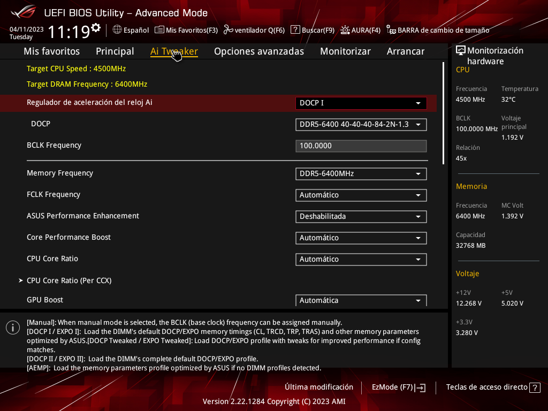Image resolution: width=548 pixels, height=411 pixels.
Task: Click the Mis Favoritos list icon
Action: (159, 30)
